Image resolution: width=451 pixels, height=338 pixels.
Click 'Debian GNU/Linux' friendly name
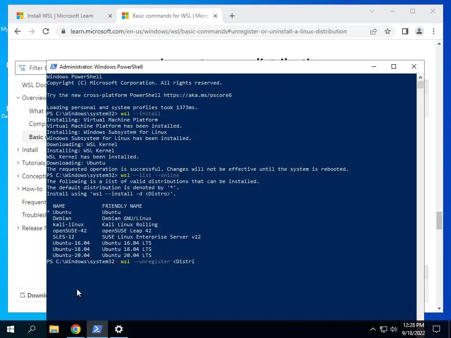tap(126, 218)
